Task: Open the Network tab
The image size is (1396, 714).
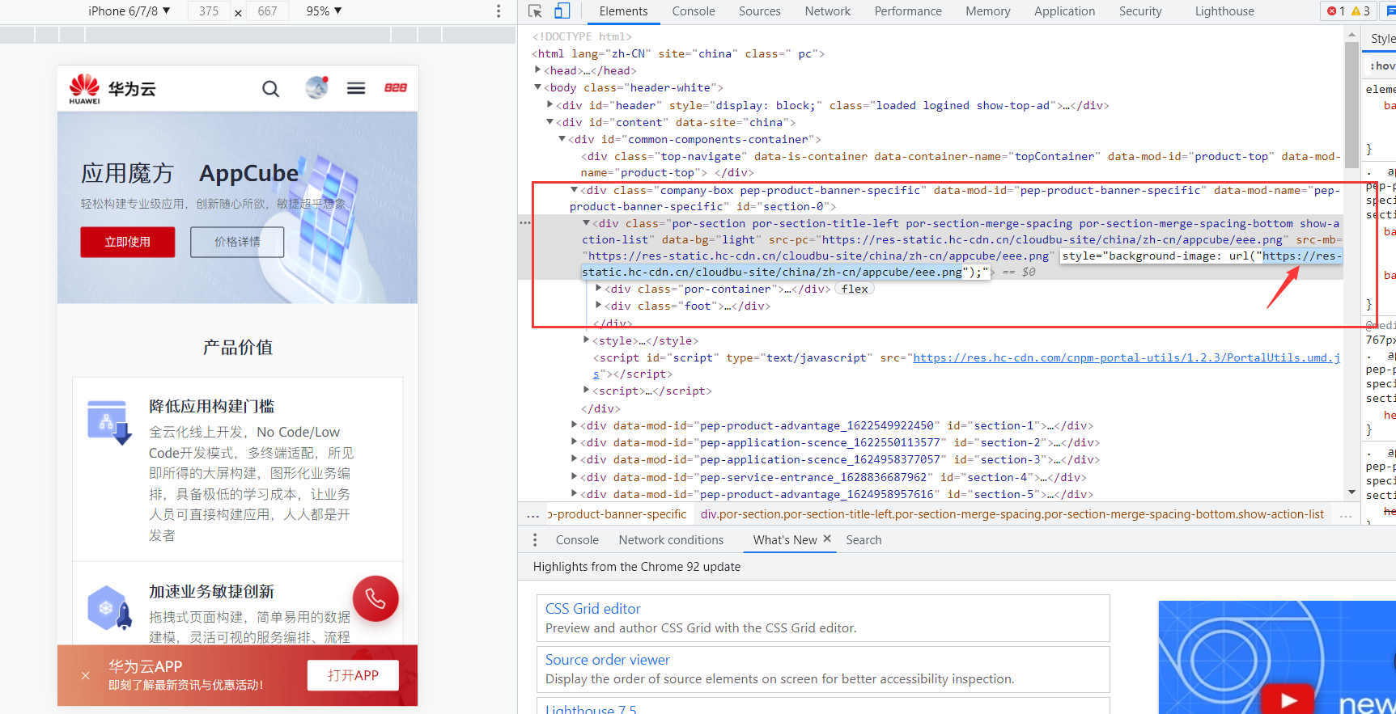Action: pyautogui.click(x=827, y=11)
